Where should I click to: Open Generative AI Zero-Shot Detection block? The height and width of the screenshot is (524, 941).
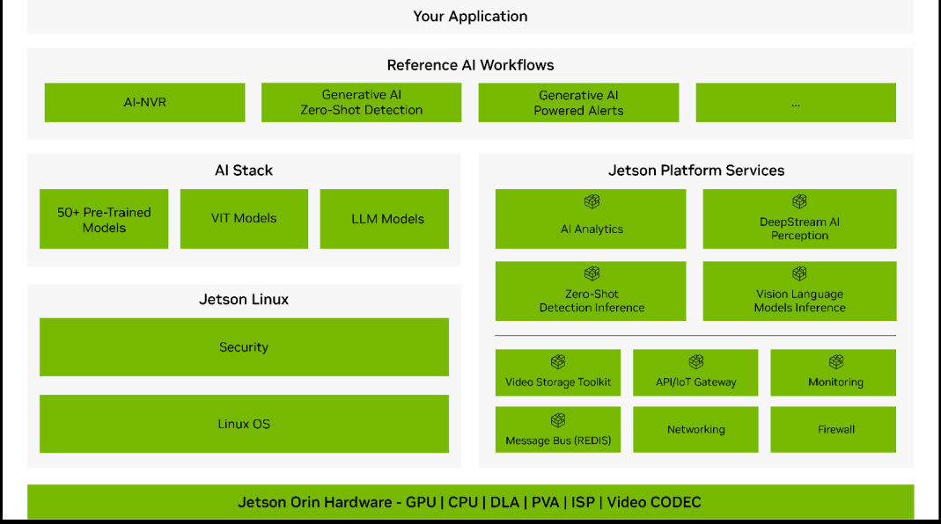(x=361, y=103)
